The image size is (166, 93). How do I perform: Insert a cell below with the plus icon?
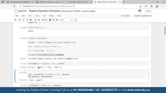20,20
